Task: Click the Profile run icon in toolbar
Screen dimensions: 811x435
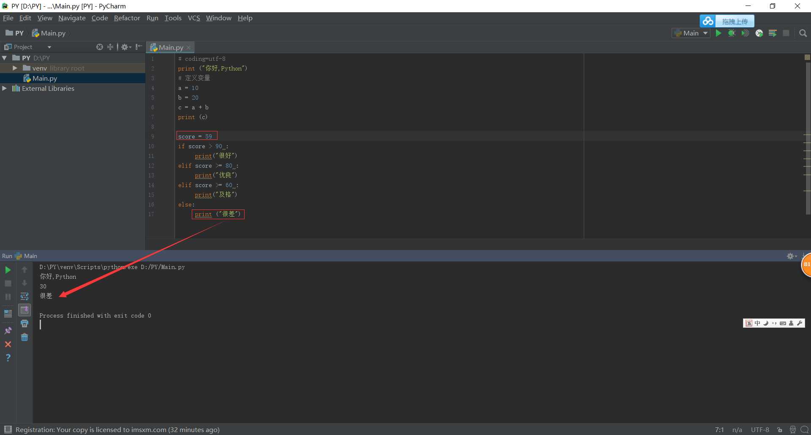Action: (759, 33)
